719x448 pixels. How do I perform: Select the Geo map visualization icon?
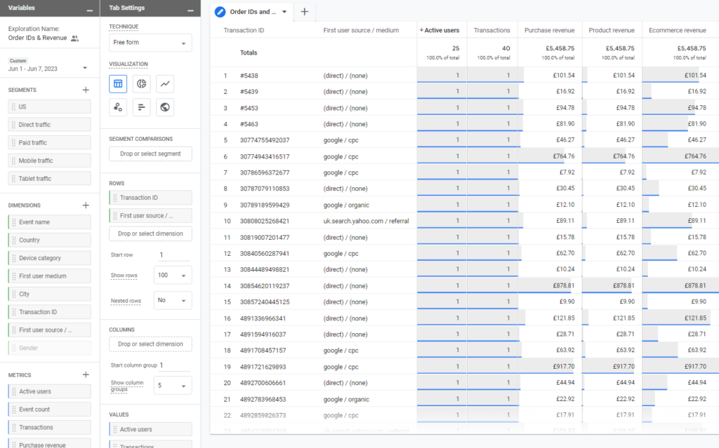[165, 107]
